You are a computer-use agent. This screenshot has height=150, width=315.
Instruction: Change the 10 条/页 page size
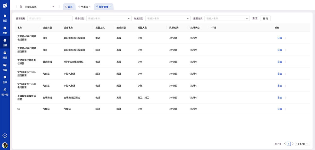(303, 144)
